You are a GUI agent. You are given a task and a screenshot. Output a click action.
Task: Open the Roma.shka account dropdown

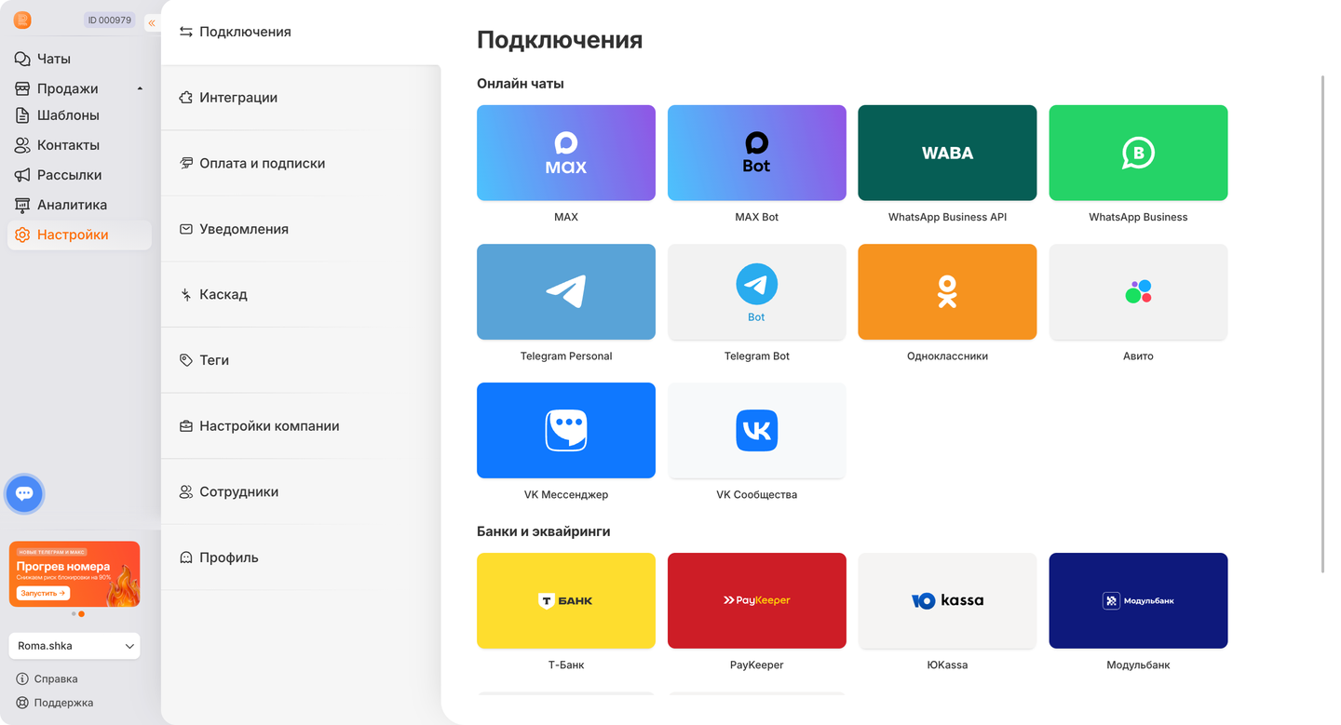click(x=74, y=646)
